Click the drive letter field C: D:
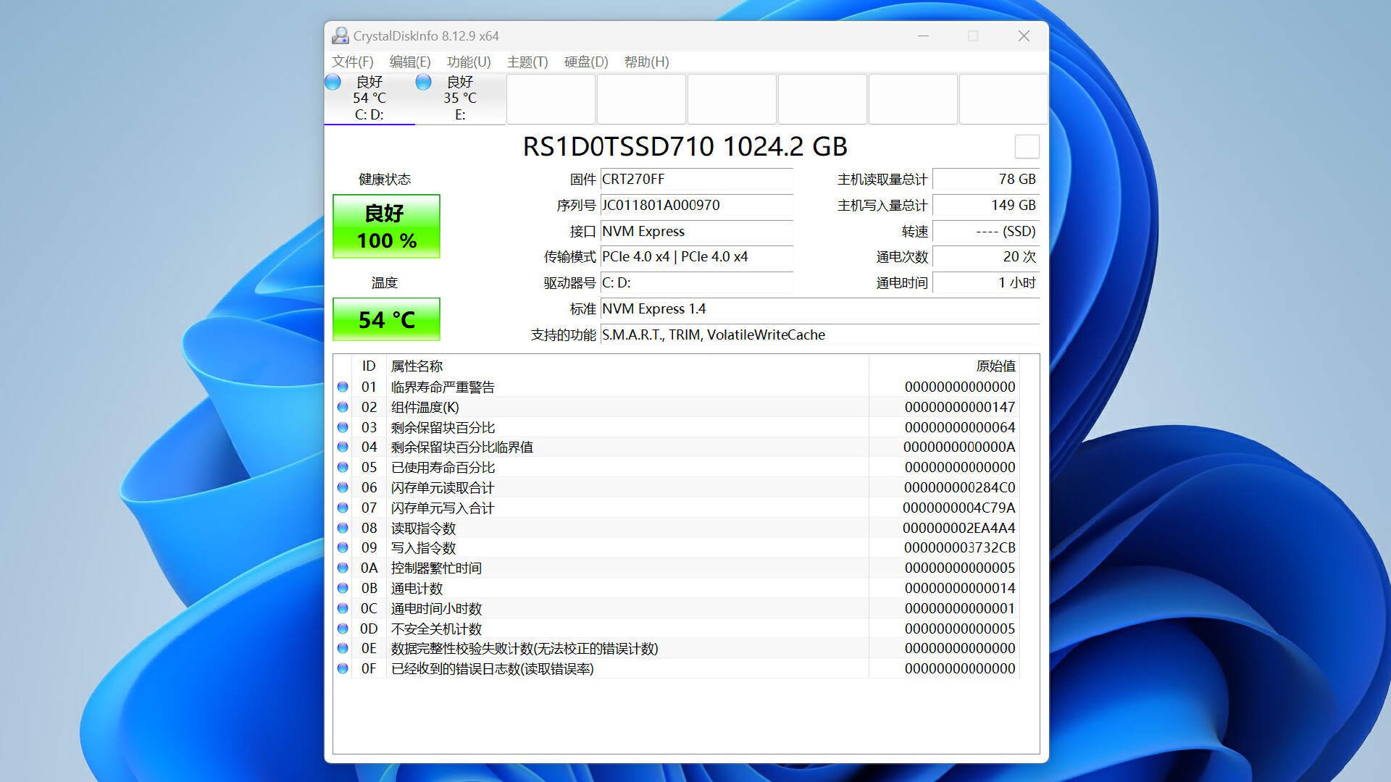Image resolution: width=1391 pixels, height=782 pixels. pos(696,283)
